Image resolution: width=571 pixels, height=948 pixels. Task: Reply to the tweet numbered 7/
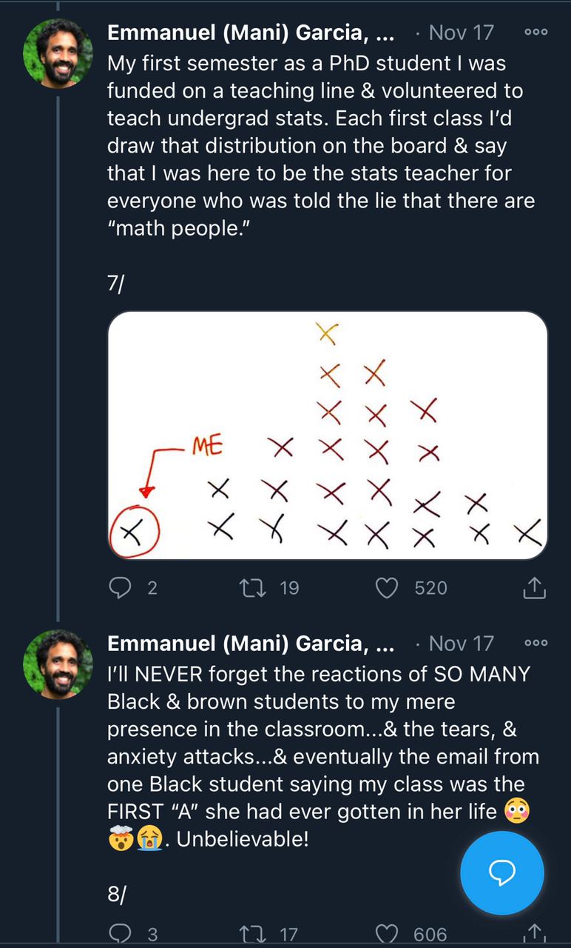click(x=121, y=588)
